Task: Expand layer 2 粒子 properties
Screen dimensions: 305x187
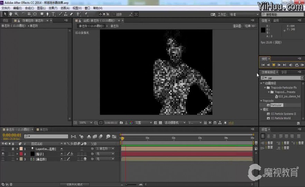Action: (17, 154)
